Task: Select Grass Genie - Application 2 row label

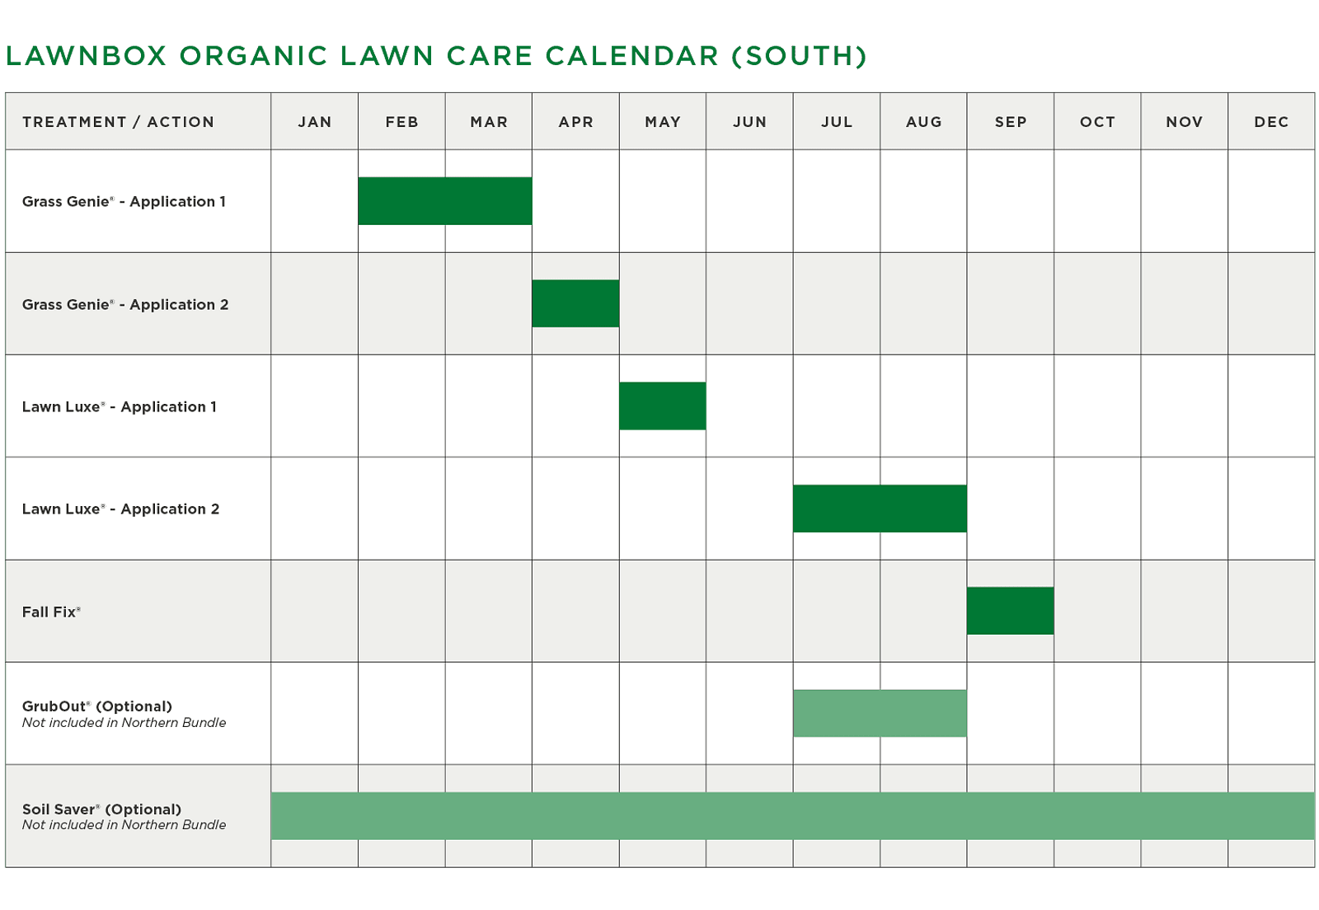Action: (x=125, y=305)
